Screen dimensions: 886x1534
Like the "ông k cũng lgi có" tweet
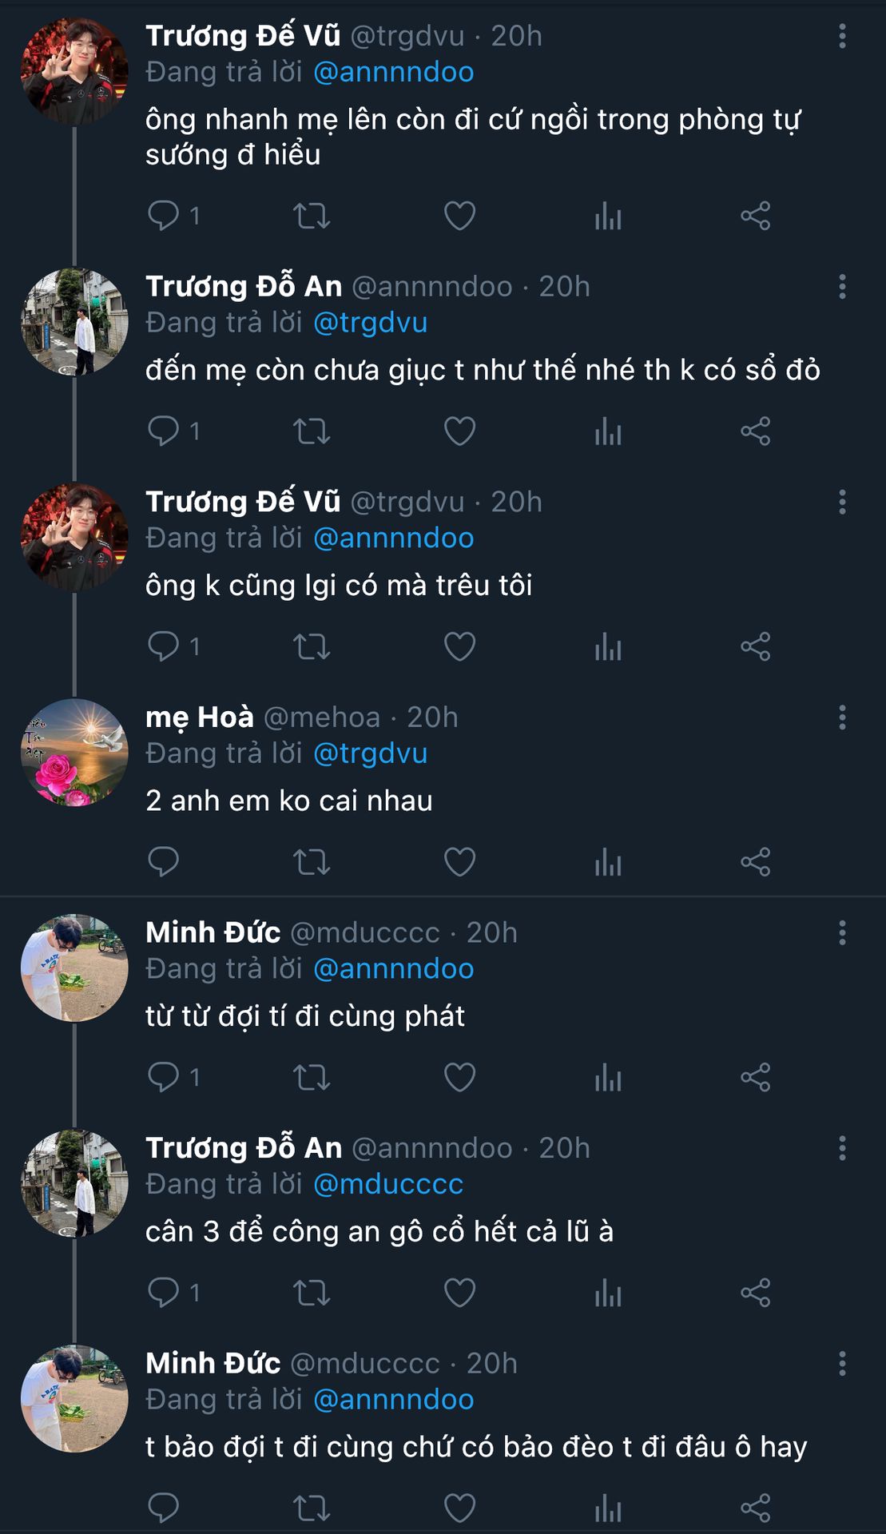point(459,646)
